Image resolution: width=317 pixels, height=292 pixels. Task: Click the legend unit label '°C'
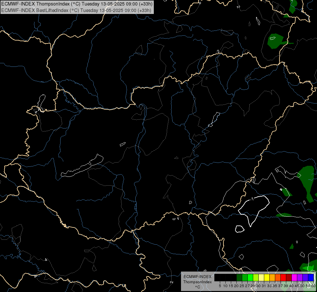(198, 287)
